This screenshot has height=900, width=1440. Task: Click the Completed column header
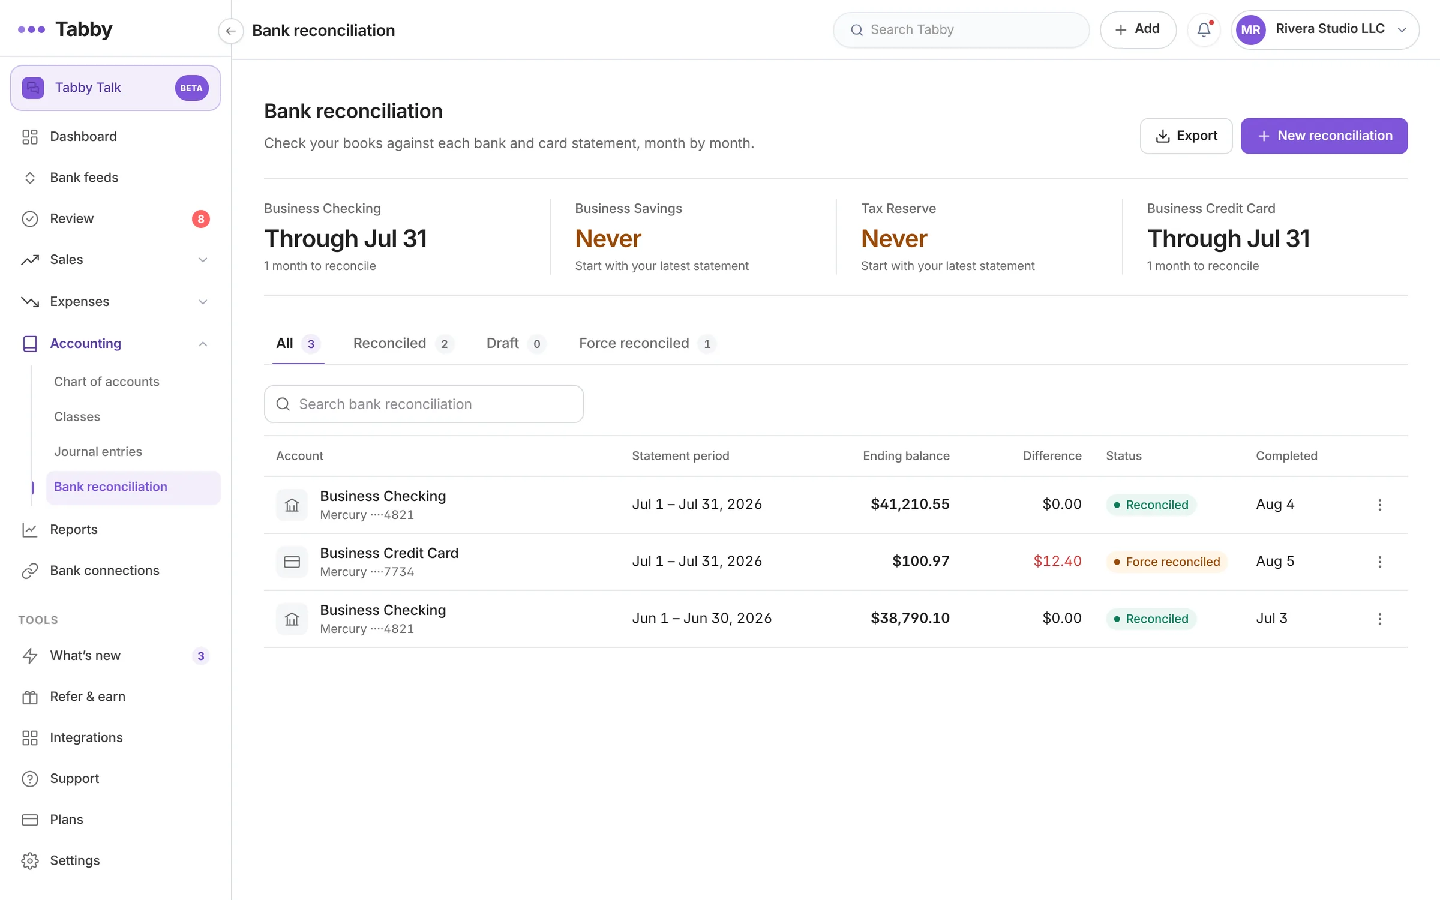pyautogui.click(x=1286, y=456)
